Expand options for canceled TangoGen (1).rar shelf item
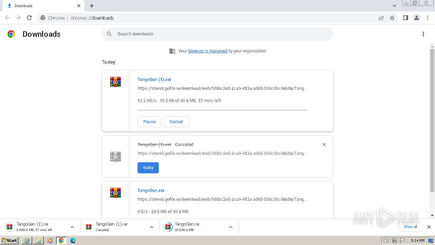Viewport: 435px width, 245px height. coord(152,227)
